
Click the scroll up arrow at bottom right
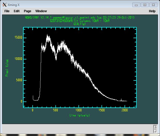click(155, 127)
